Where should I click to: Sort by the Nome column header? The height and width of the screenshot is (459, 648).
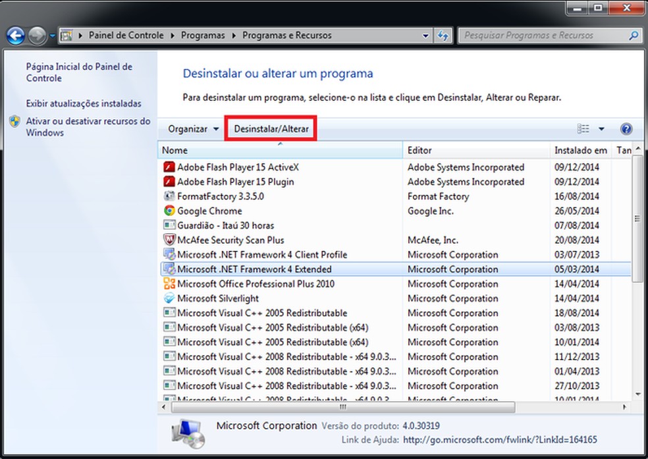[280, 150]
